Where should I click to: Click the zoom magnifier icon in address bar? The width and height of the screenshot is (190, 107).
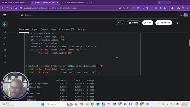pos(123,8)
